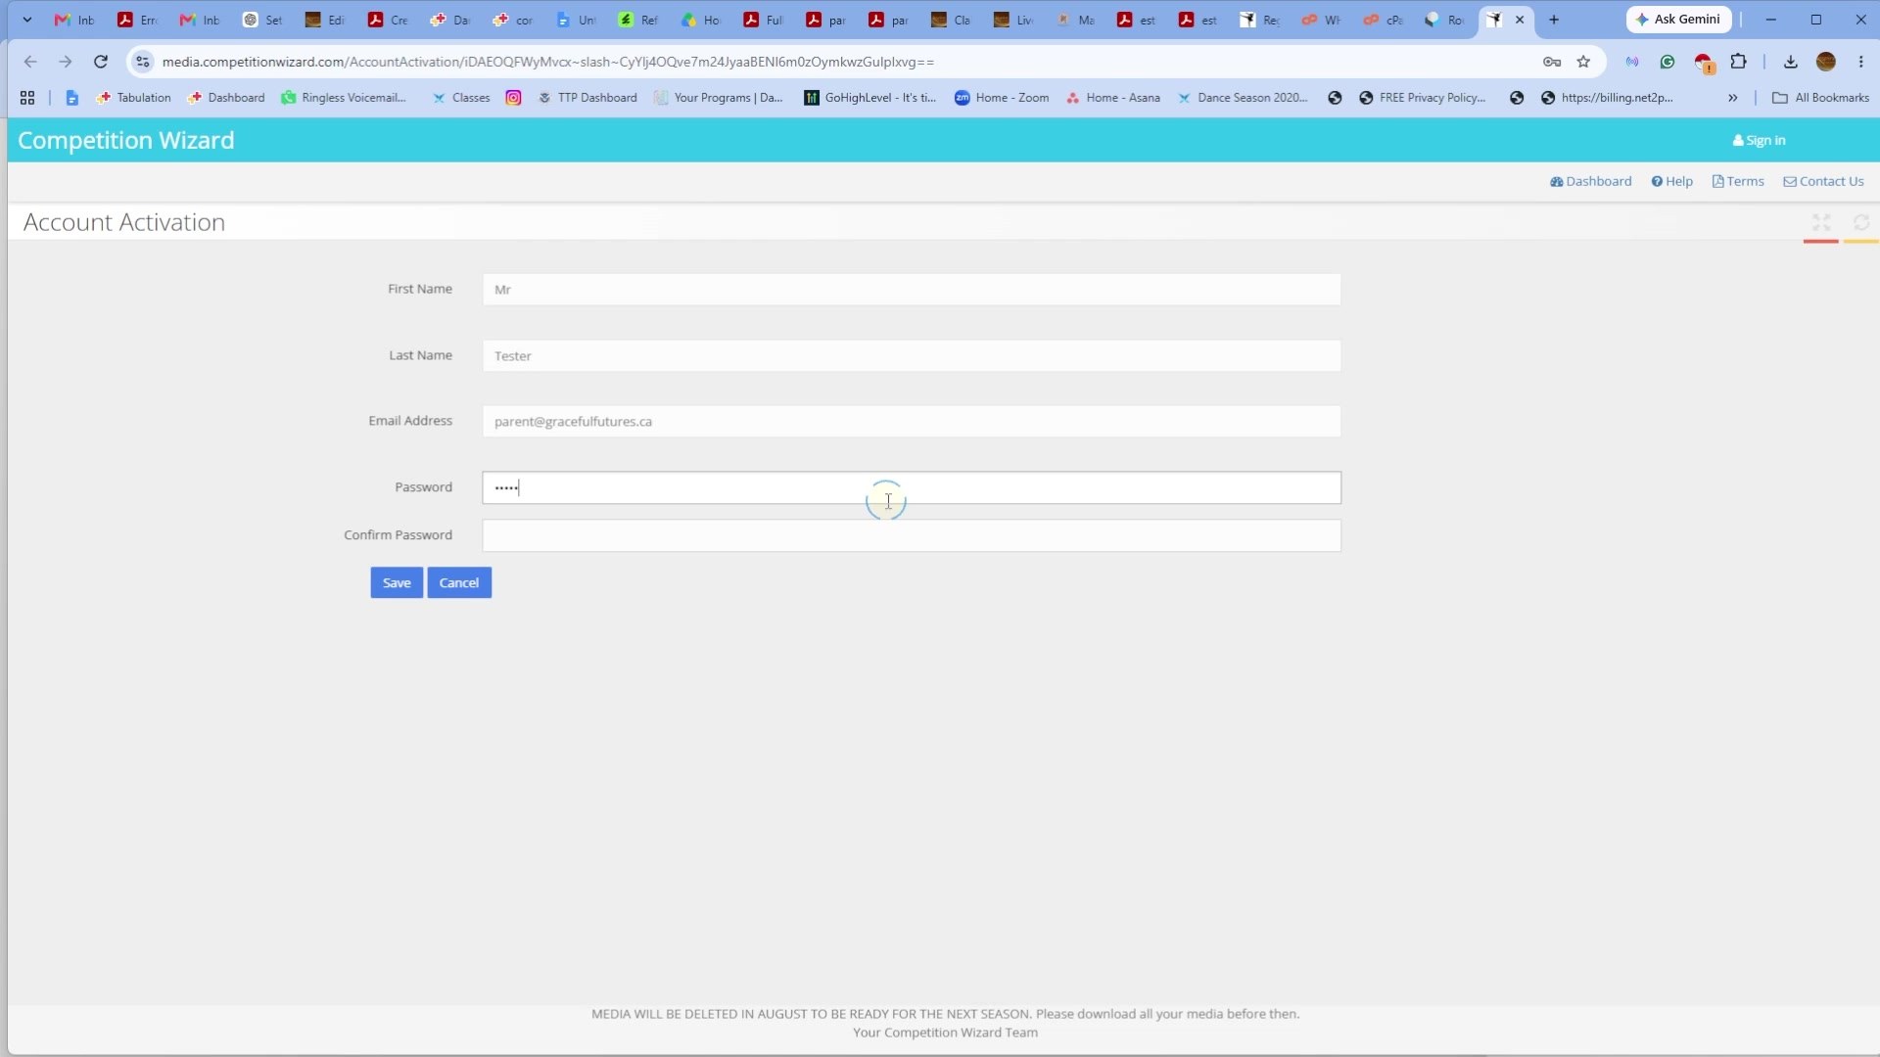This screenshot has width=1880, height=1057.
Task: Click the address bar URL
Action: (548, 62)
